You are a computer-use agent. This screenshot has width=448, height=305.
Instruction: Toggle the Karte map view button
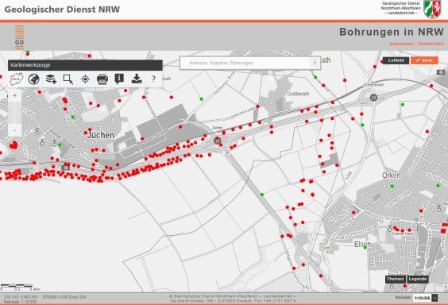pos(424,60)
